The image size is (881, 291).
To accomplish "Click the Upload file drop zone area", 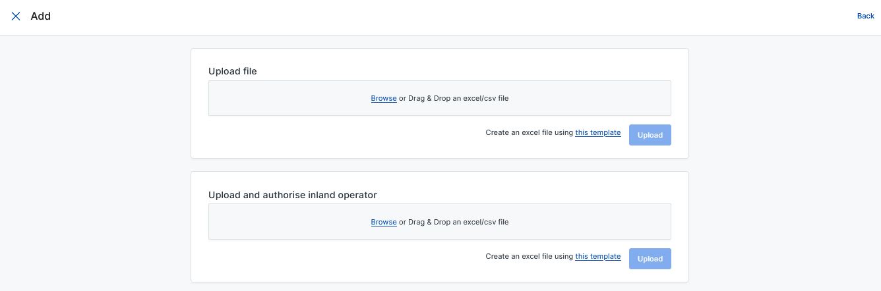I will pos(439,98).
